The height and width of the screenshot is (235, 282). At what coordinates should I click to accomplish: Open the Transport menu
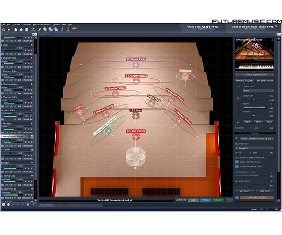tap(26, 24)
